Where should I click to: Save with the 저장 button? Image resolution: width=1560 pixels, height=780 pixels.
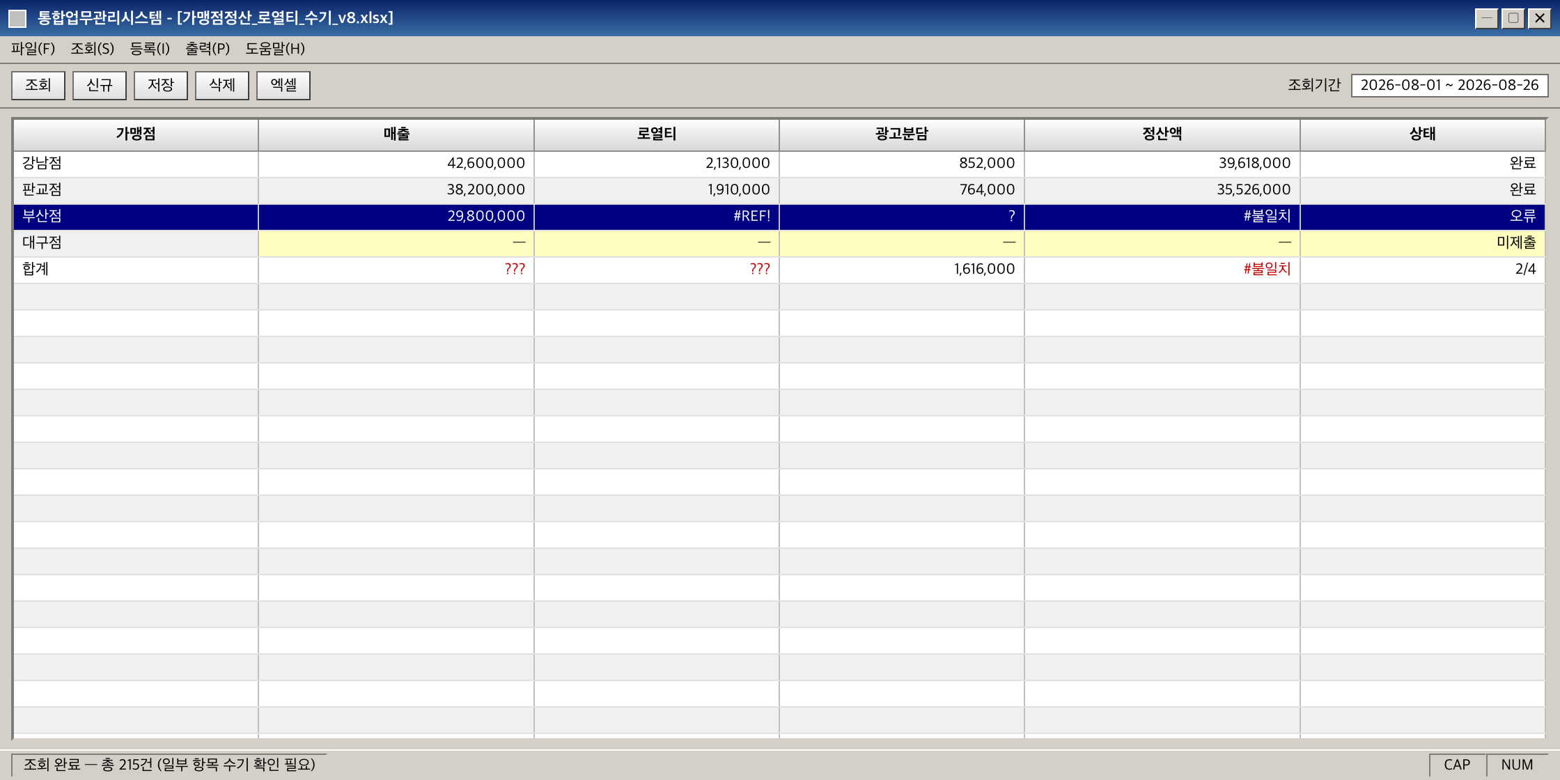(x=161, y=86)
